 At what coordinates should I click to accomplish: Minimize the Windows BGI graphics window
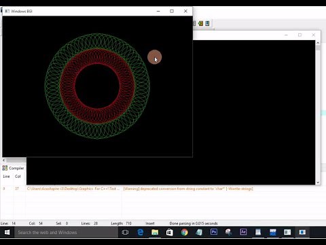pyautogui.click(x=158, y=11)
